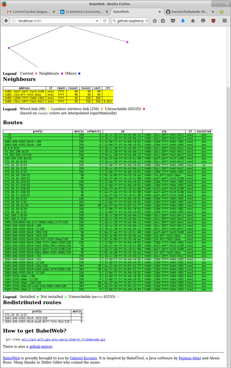Screen dimensions: 231x368
Task: Click the magenta neighbour node on the left of graph
Action: coord(9,48)
